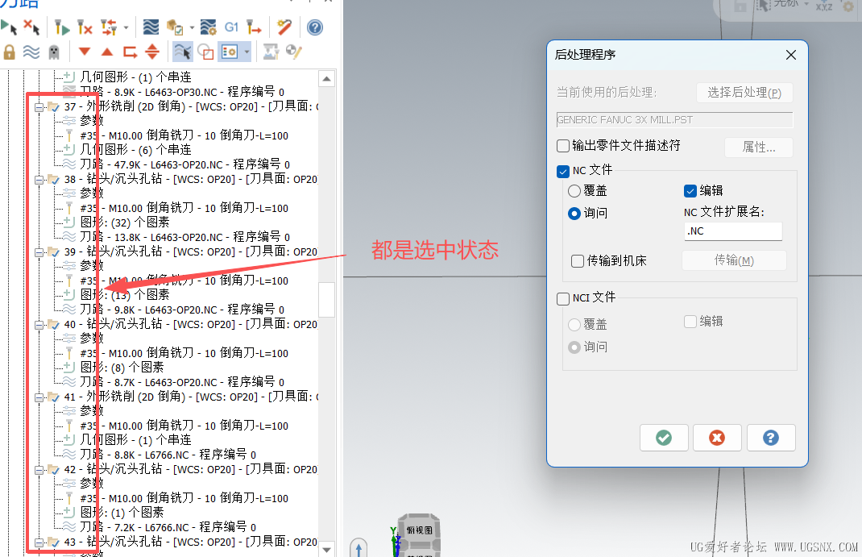
Task: Close the 后处理程序 dialog
Action: click(x=791, y=55)
